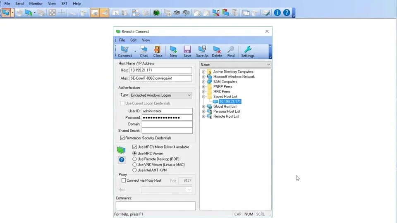This screenshot has height=223, width=397.
Task: Collapse the Saved Host List node
Action: [x=203, y=97]
